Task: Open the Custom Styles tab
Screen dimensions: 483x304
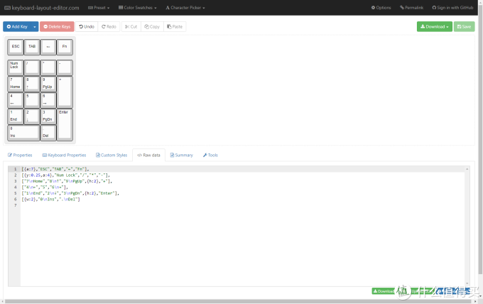Action: 111,155
